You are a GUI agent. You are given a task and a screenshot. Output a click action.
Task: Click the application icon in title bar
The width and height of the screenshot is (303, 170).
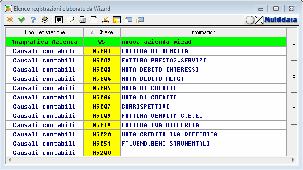tap(8, 9)
